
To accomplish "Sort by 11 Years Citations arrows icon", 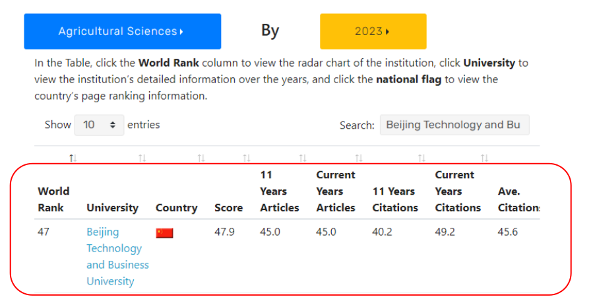I will point(421,158).
